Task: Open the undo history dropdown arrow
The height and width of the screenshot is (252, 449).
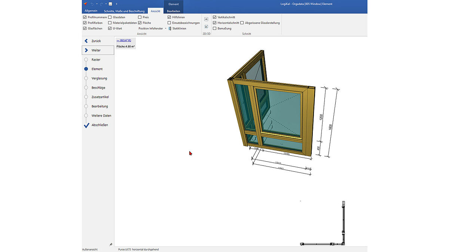Action: tap(96, 4)
